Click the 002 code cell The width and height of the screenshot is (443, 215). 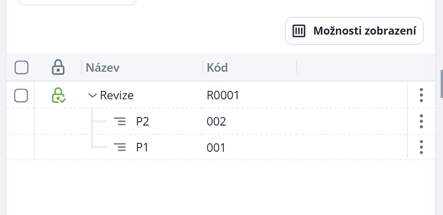click(x=216, y=122)
